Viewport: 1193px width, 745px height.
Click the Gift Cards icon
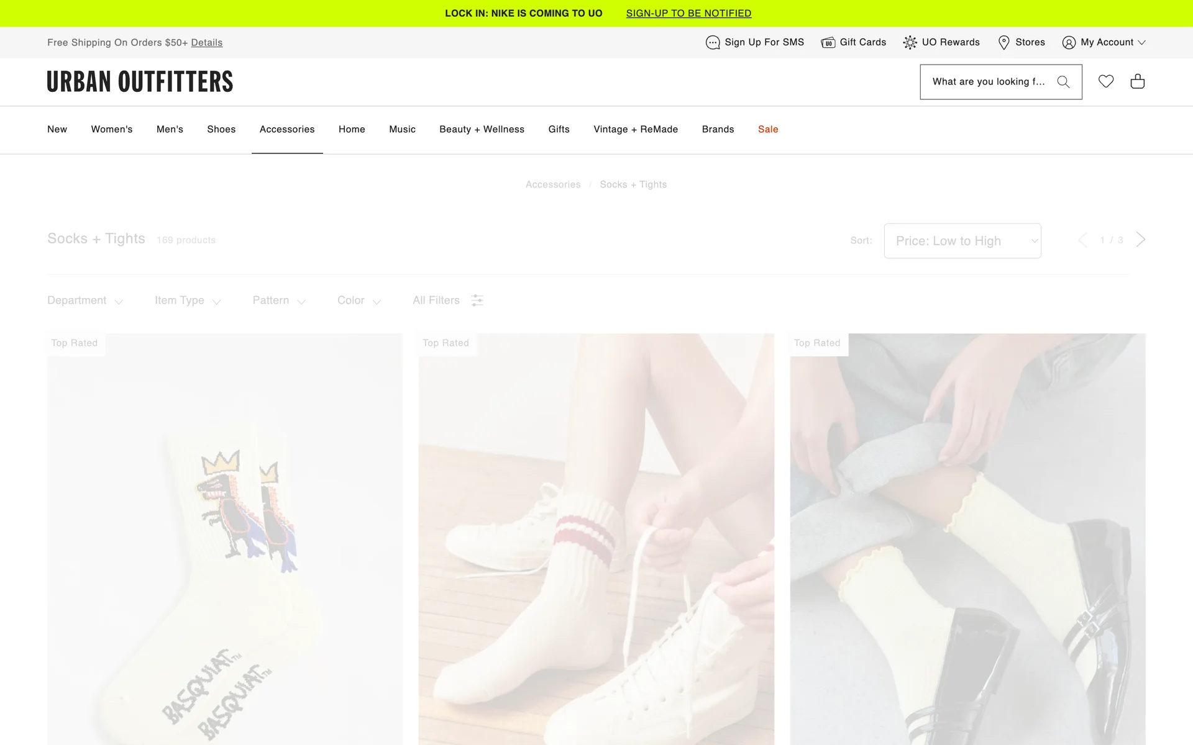pos(828,42)
